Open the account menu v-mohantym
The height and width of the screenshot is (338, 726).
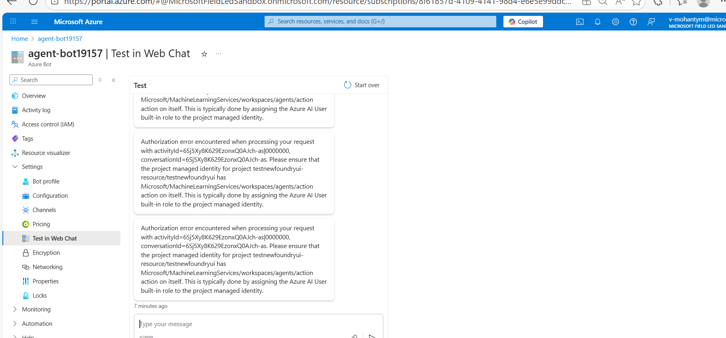(697, 22)
